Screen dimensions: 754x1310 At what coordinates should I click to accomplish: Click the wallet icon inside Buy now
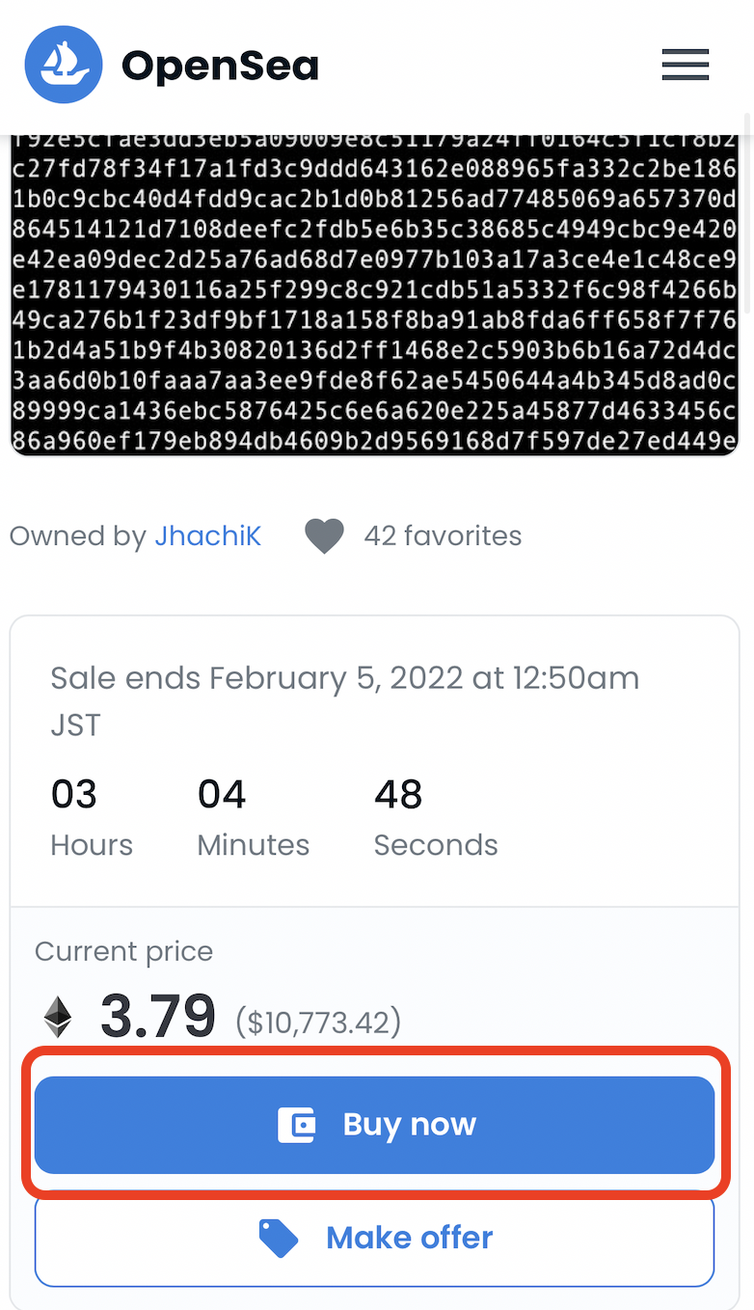(297, 1125)
